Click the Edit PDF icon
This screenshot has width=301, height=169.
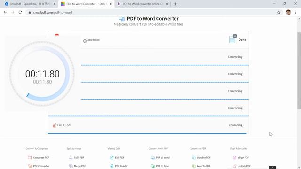tap(112, 158)
